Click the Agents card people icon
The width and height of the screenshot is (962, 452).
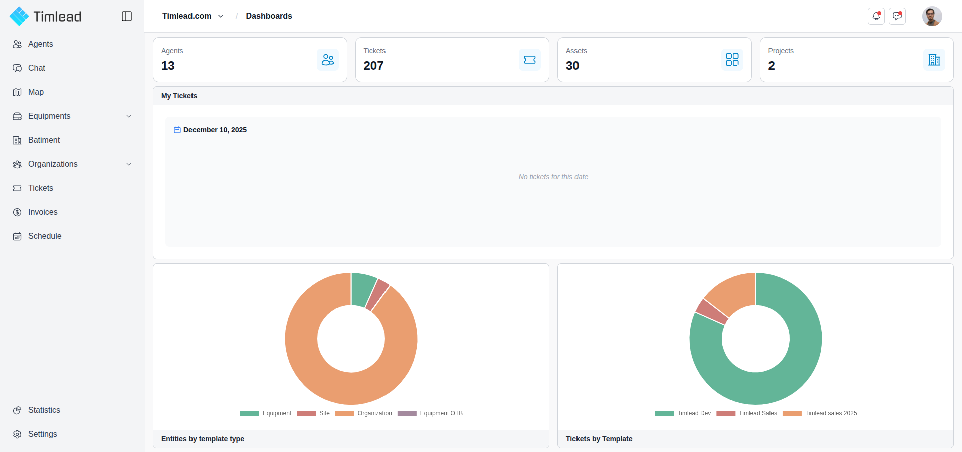328,60
